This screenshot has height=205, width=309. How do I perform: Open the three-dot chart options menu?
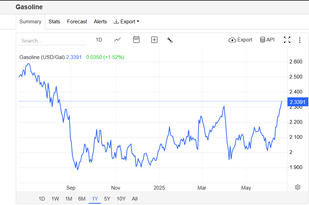pos(299,40)
